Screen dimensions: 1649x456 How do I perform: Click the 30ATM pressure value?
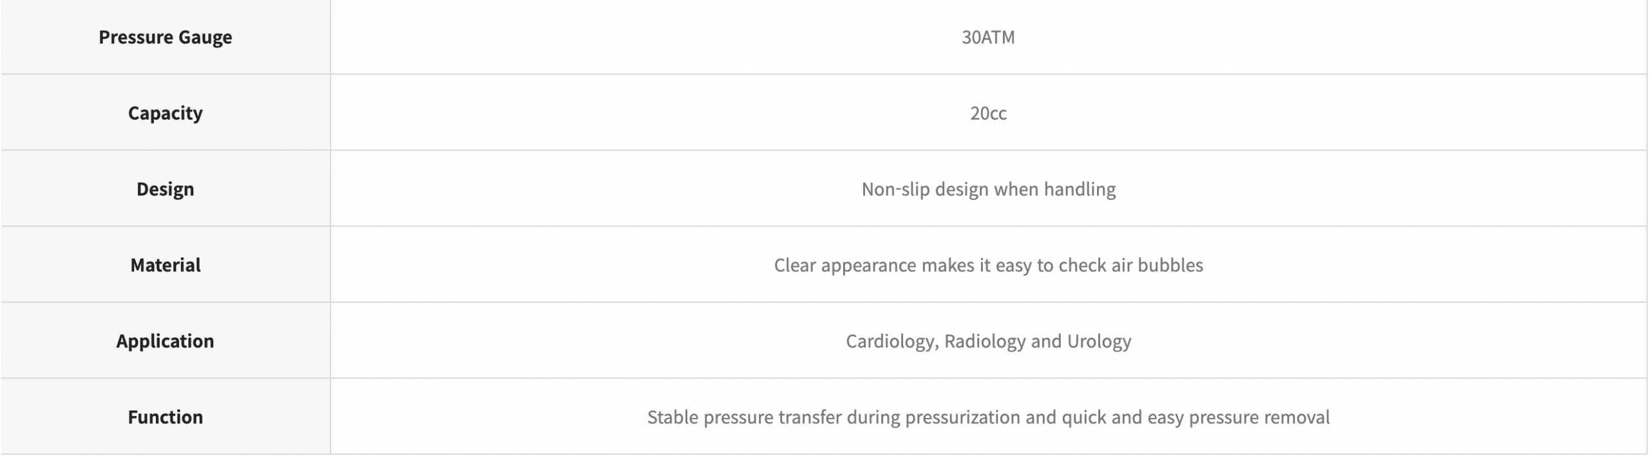point(988,37)
